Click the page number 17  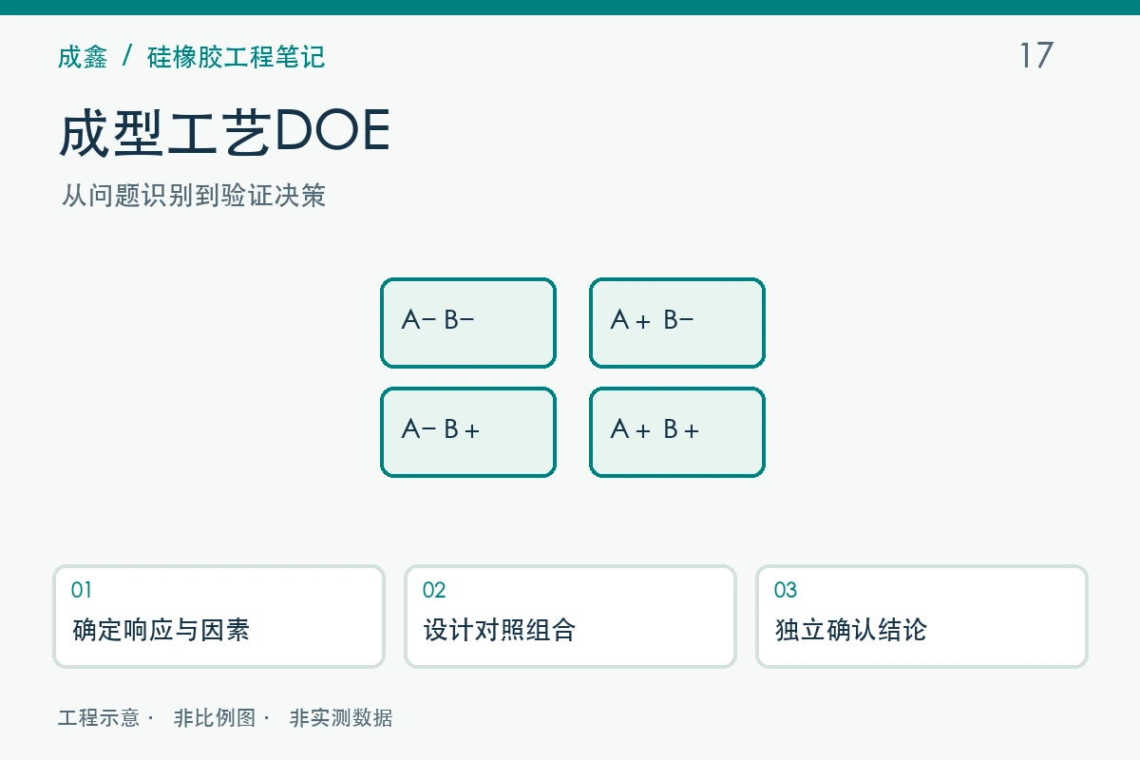click(1036, 55)
